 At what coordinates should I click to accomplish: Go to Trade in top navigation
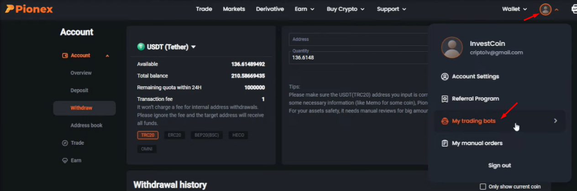[x=204, y=9]
